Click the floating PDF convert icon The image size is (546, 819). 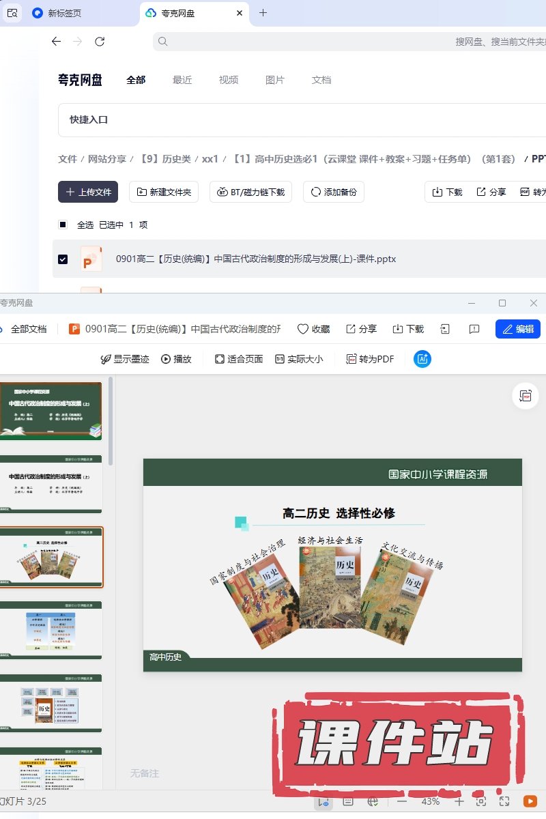[525, 396]
